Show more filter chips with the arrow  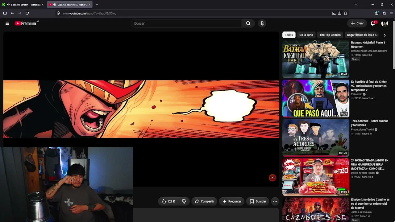click(x=385, y=35)
